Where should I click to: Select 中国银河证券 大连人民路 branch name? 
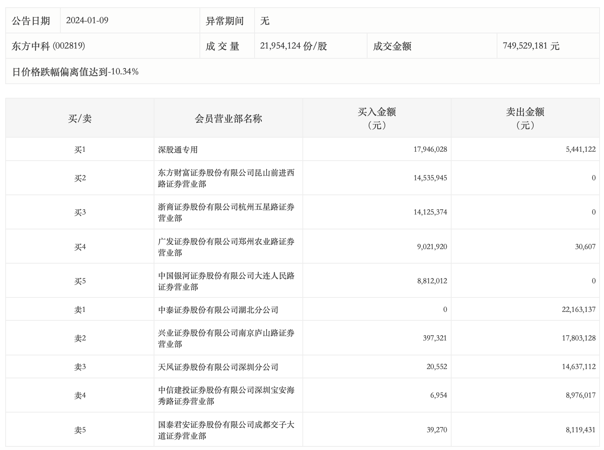tap(226, 281)
